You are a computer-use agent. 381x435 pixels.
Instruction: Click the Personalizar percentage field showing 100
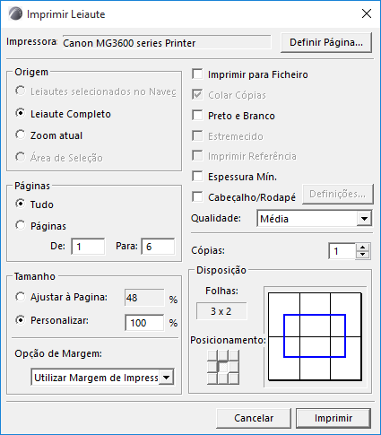144,323
